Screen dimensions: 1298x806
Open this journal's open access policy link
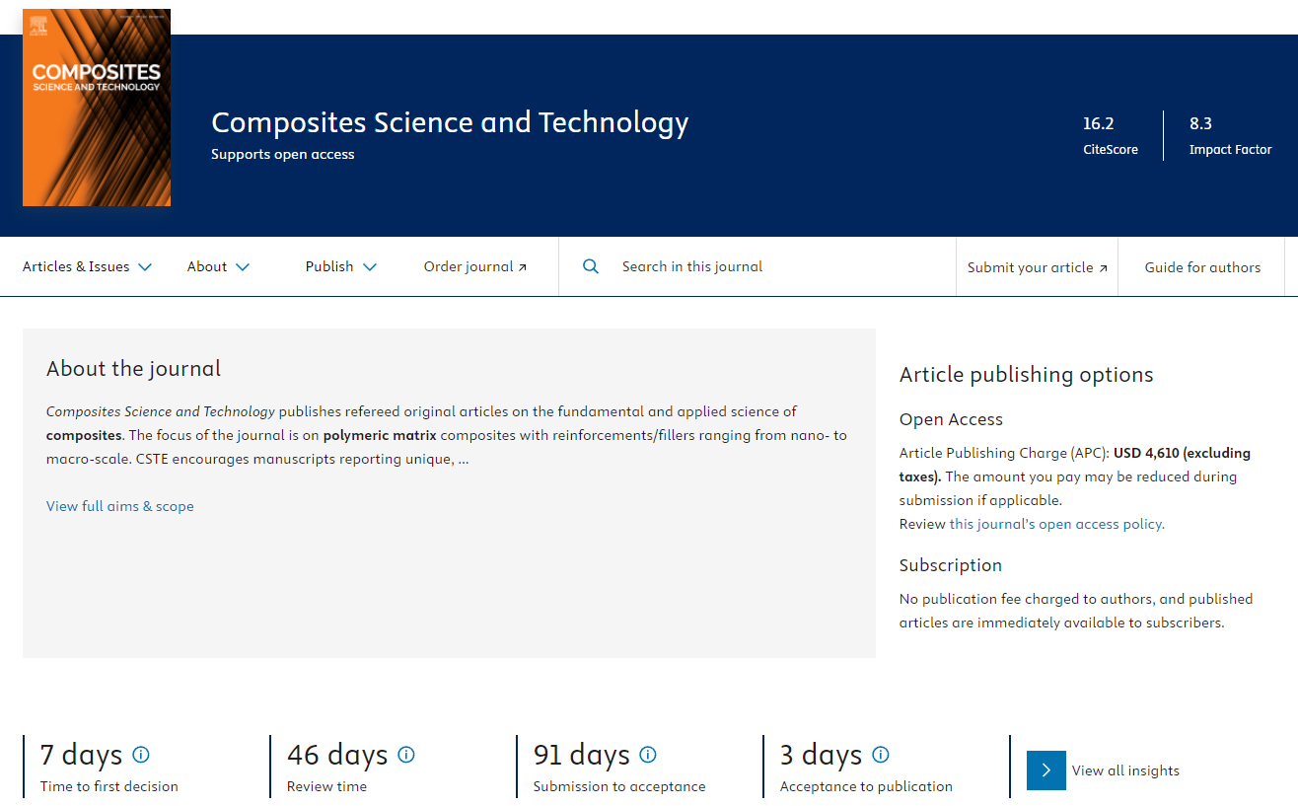click(1055, 524)
